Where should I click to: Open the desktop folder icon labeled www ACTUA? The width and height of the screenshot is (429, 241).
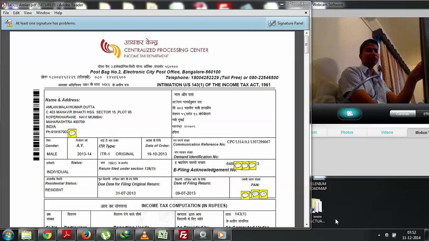click(x=317, y=211)
